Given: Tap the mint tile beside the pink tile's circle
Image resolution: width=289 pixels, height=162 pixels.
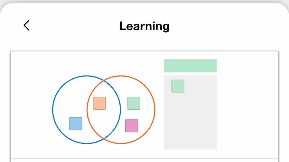Looking at the screenshot, I should [x=134, y=103].
